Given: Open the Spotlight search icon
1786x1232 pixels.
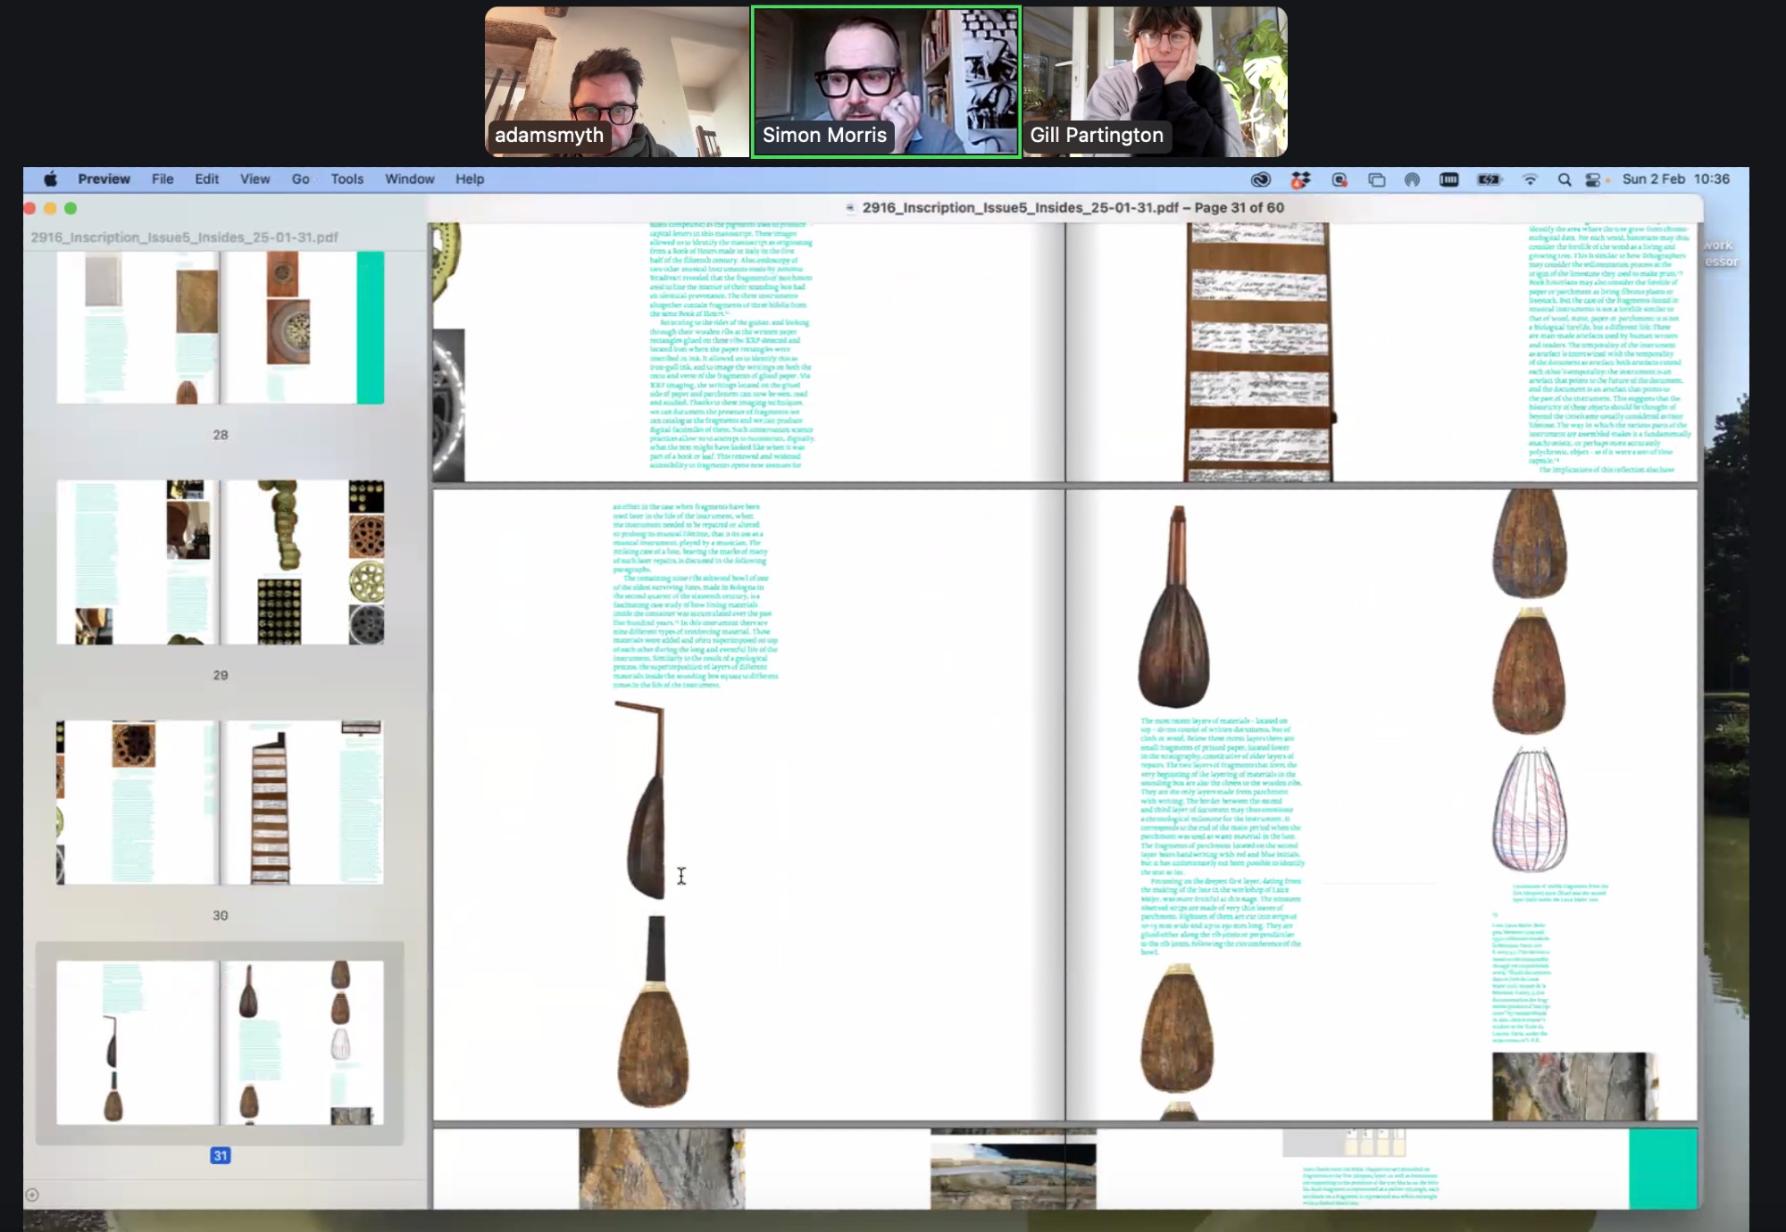Looking at the screenshot, I should (1565, 179).
